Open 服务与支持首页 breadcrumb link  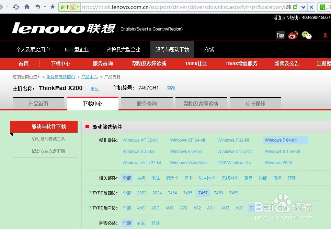(60, 77)
